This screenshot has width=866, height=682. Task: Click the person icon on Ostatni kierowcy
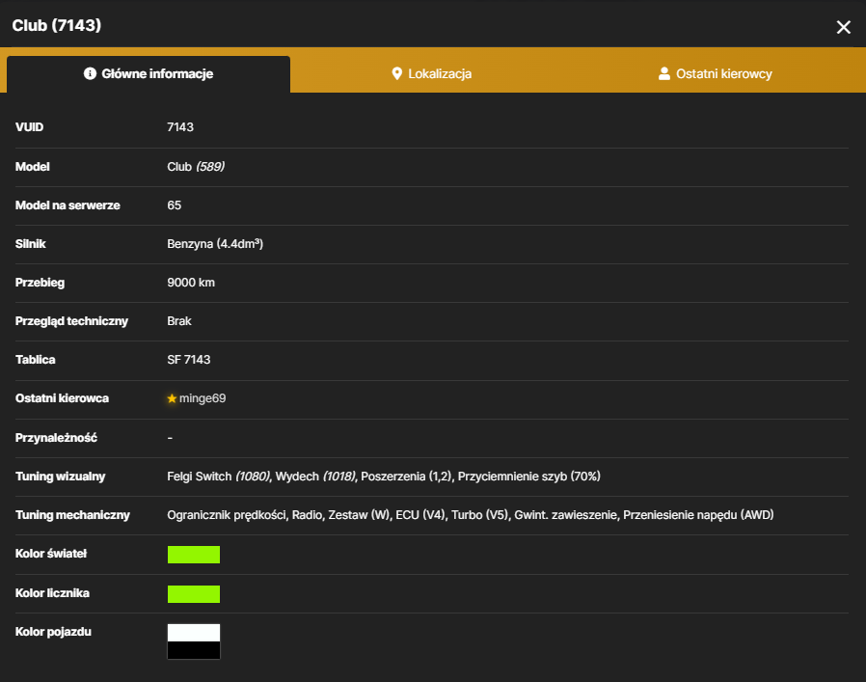[664, 73]
